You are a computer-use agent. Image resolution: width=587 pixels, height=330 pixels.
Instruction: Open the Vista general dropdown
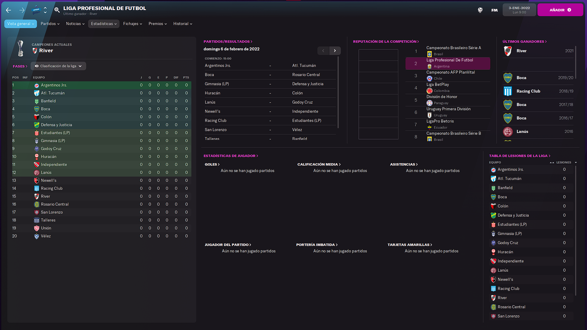pyautogui.click(x=20, y=24)
